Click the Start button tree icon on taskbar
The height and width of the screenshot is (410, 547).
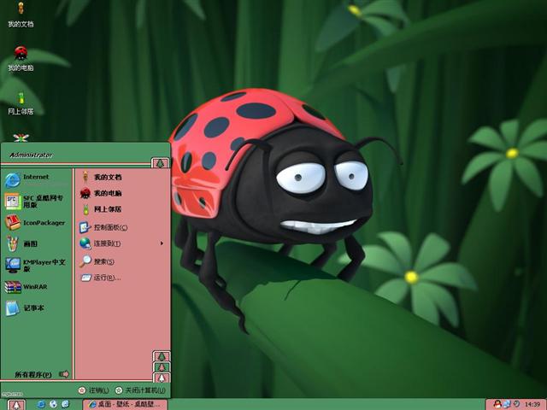pos(15,405)
